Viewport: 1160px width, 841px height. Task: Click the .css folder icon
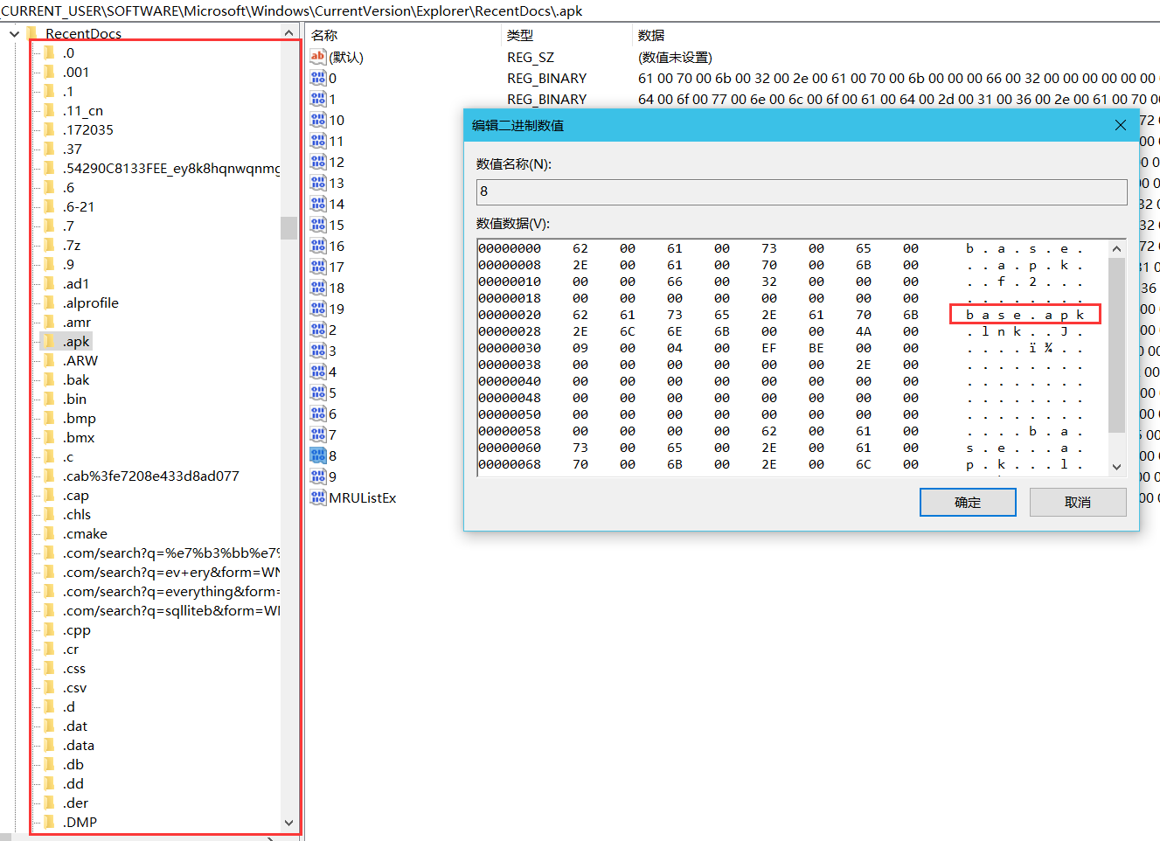[x=50, y=669]
